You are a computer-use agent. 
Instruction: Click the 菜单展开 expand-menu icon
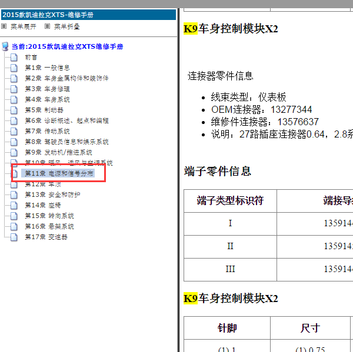(x=4, y=26)
